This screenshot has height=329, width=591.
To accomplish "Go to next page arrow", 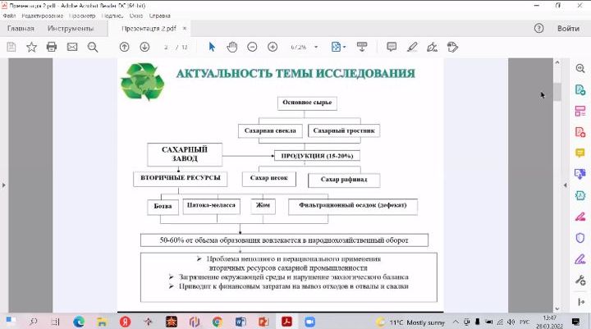I will [144, 47].
